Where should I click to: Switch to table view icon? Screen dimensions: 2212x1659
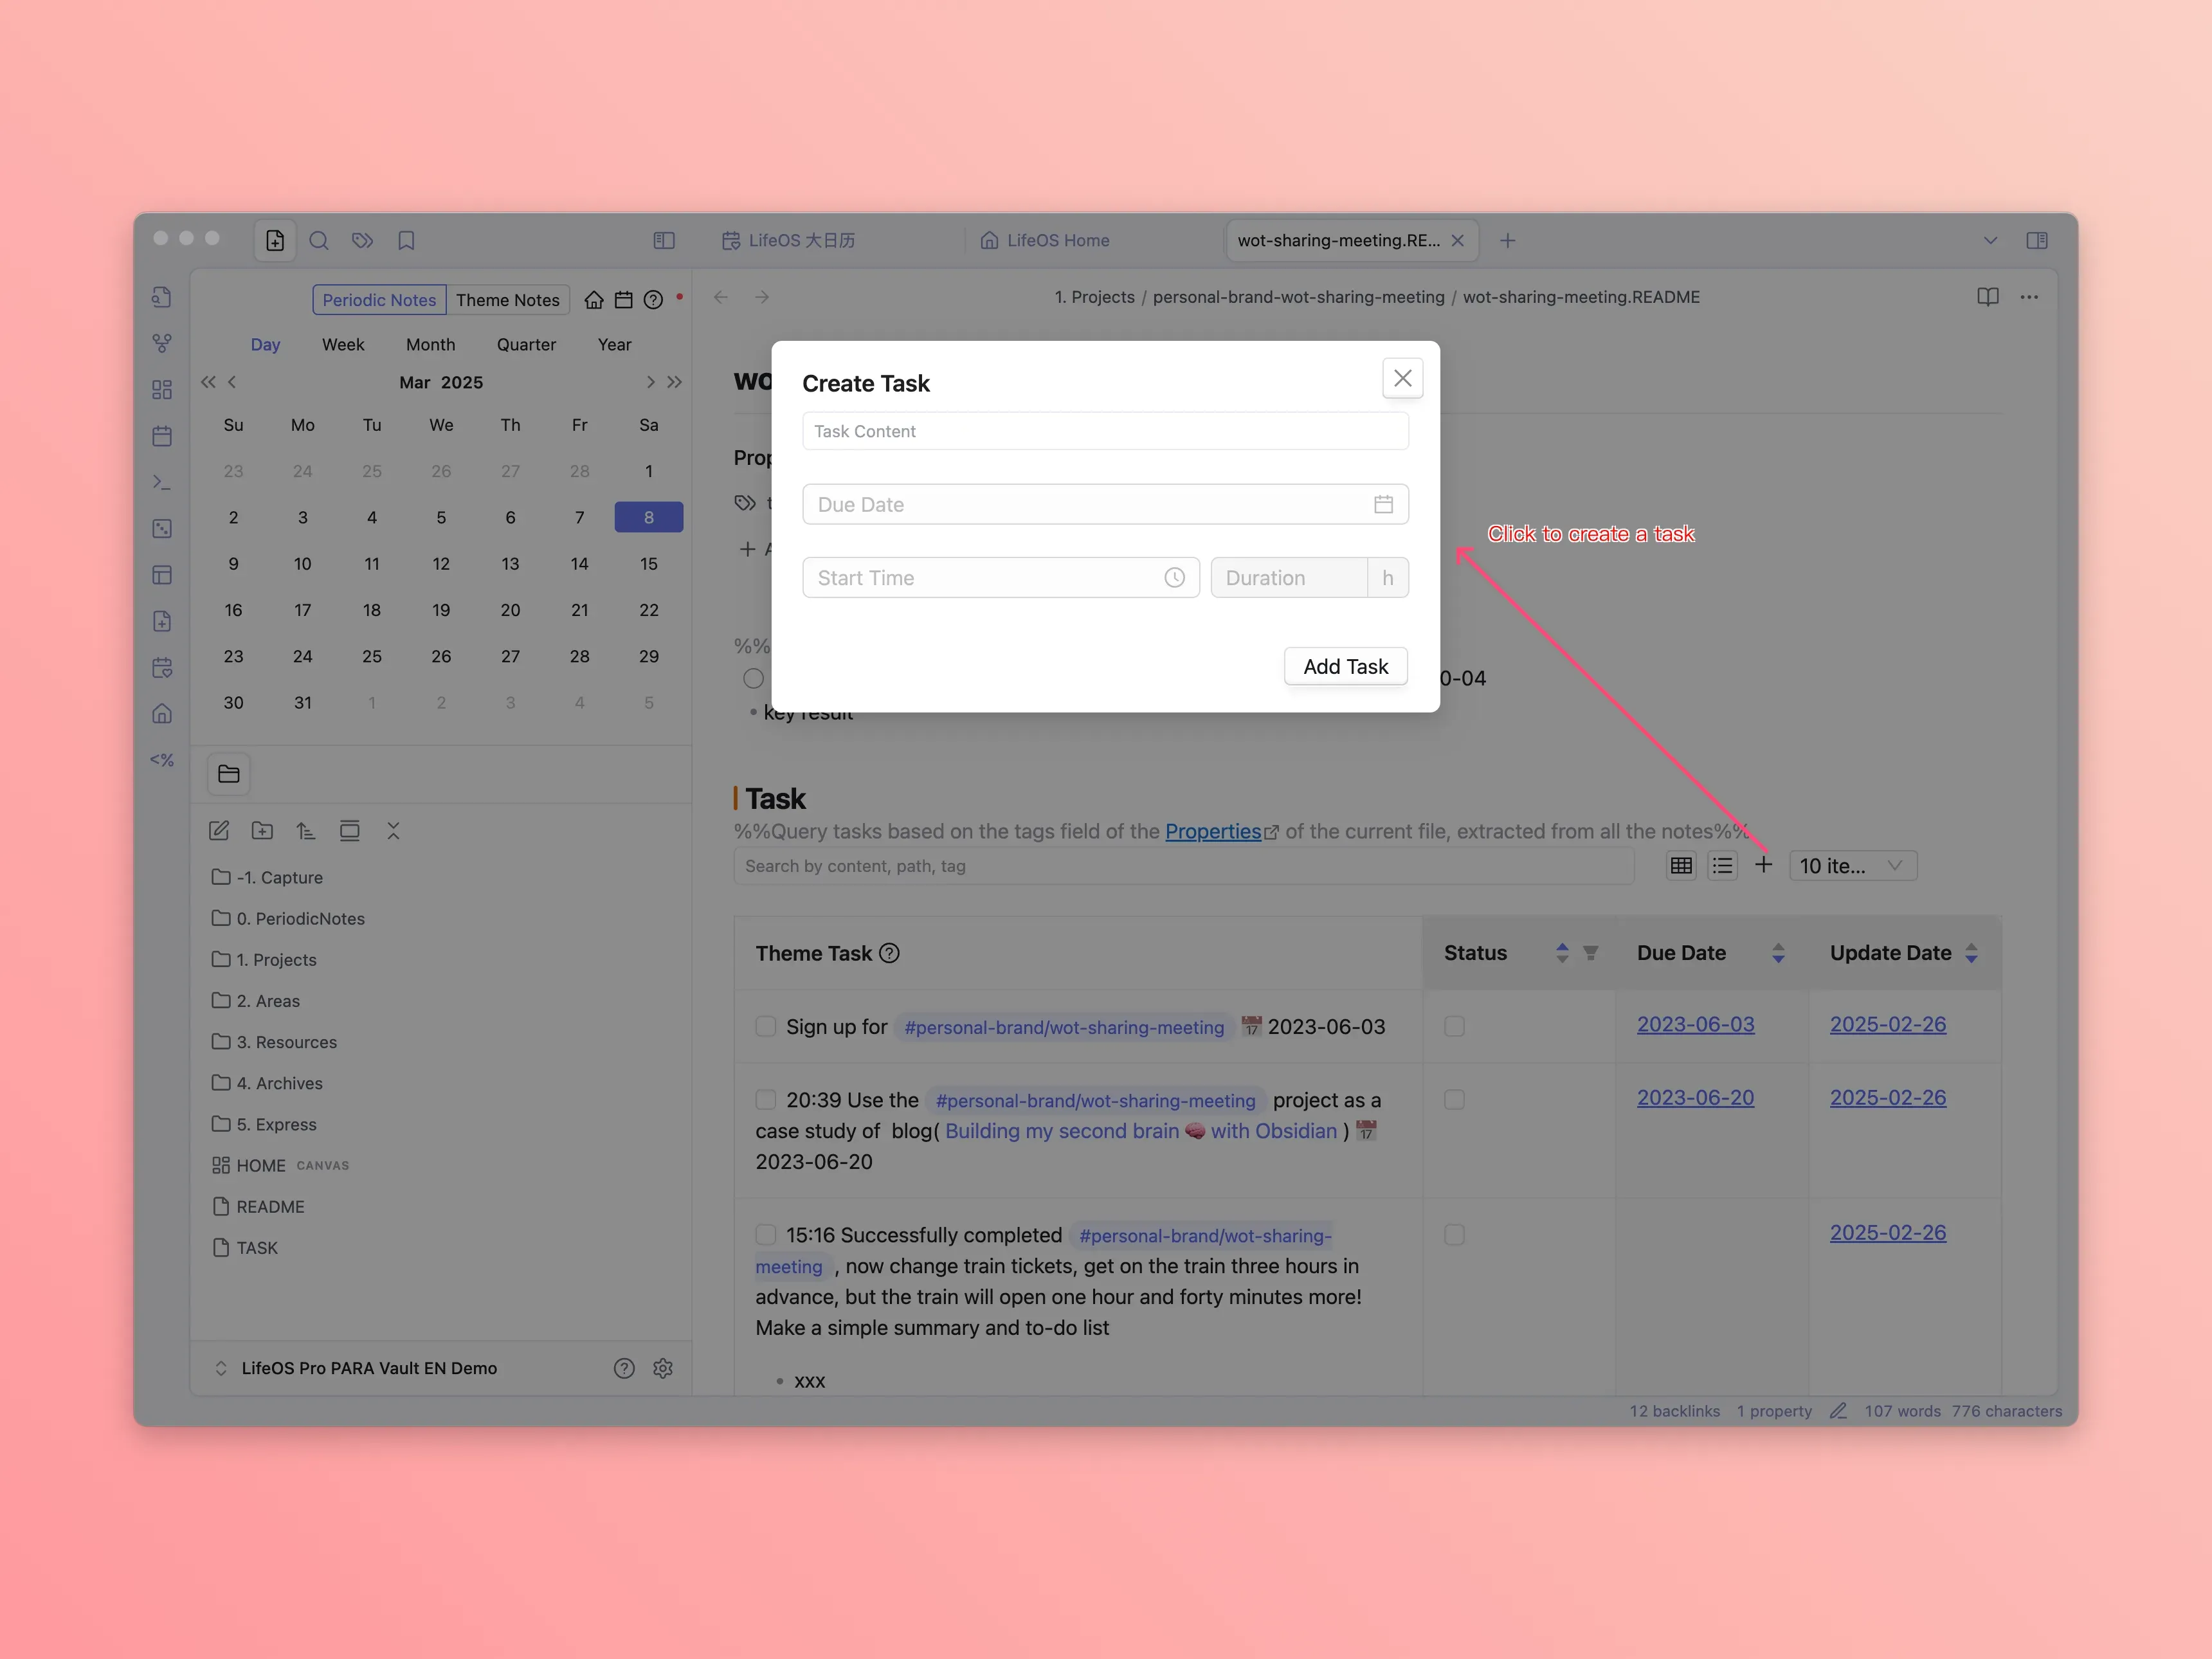1681,866
